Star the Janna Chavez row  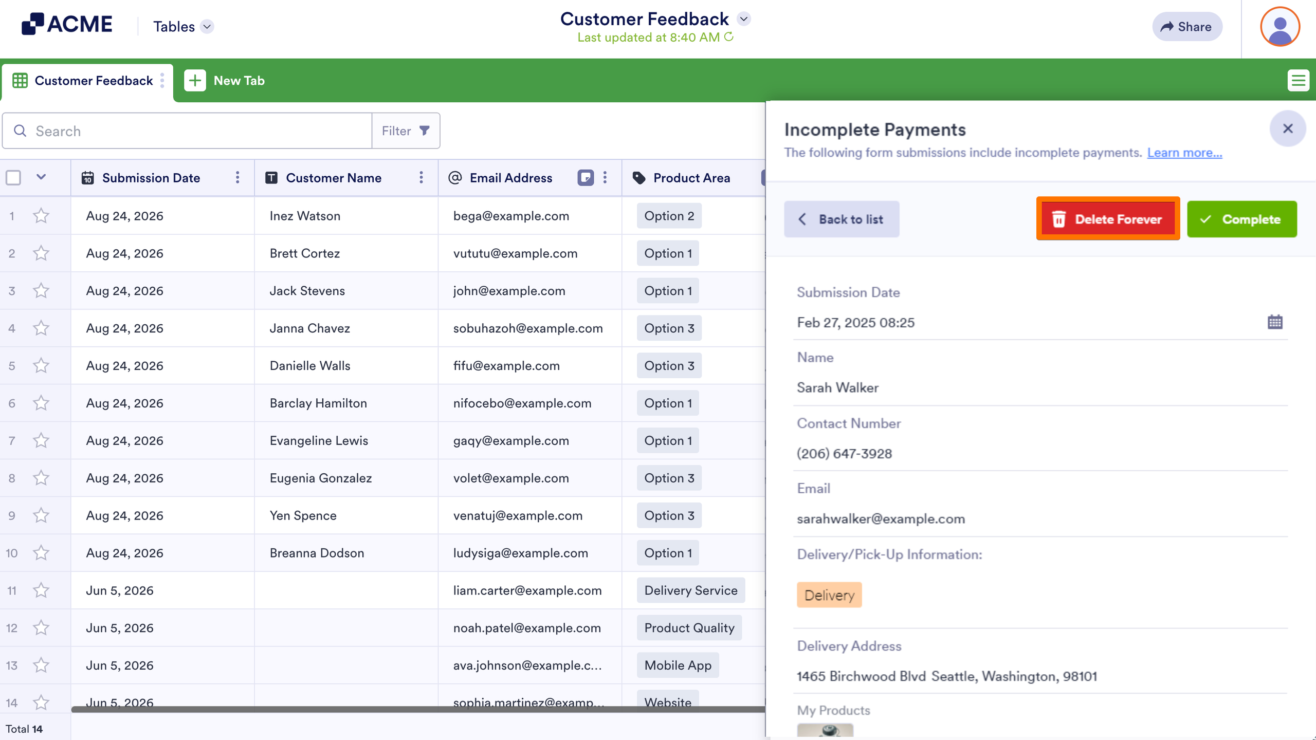pos(41,328)
